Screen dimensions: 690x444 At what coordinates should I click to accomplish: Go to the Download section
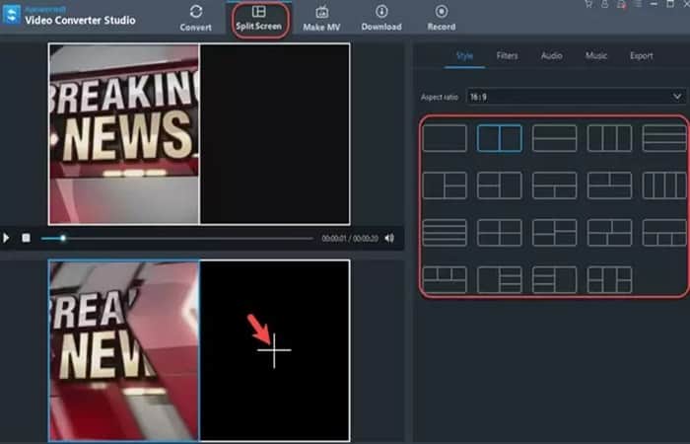(381, 18)
